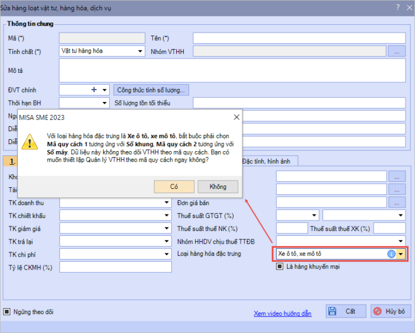Click the help question mark in title bar

[x=397, y=7]
